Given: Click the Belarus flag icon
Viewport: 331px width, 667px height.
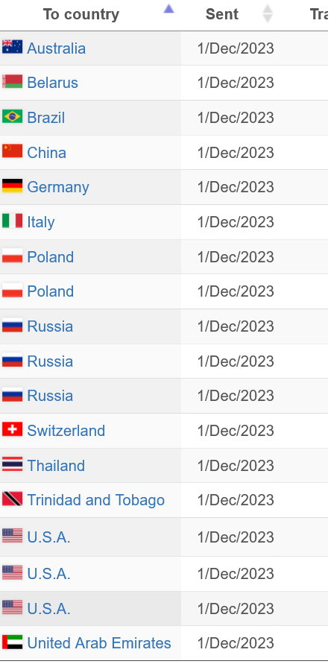Looking at the screenshot, I should click(x=13, y=80).
